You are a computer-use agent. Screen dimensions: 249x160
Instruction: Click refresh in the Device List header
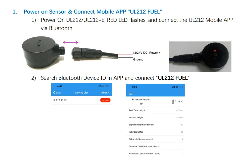(105, 92)
